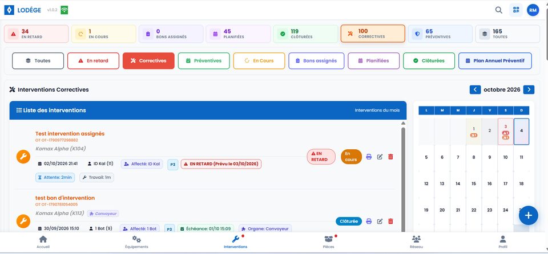Add new intervention with plus button
Screen dimensions: 548x254
point(528,215)
